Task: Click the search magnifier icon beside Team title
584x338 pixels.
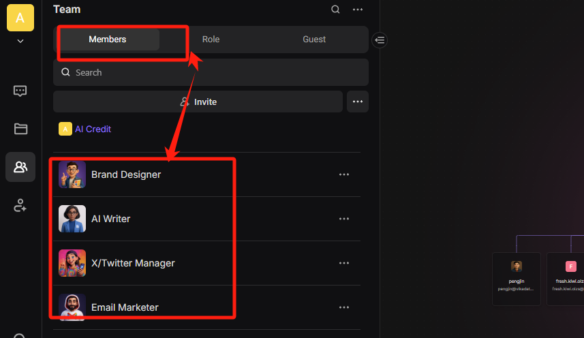Action: 335,10
